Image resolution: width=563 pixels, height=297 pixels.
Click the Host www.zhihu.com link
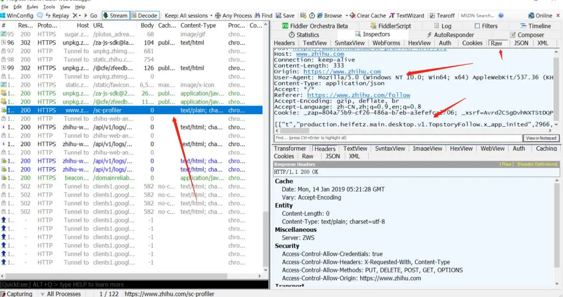tap(320, 54)
